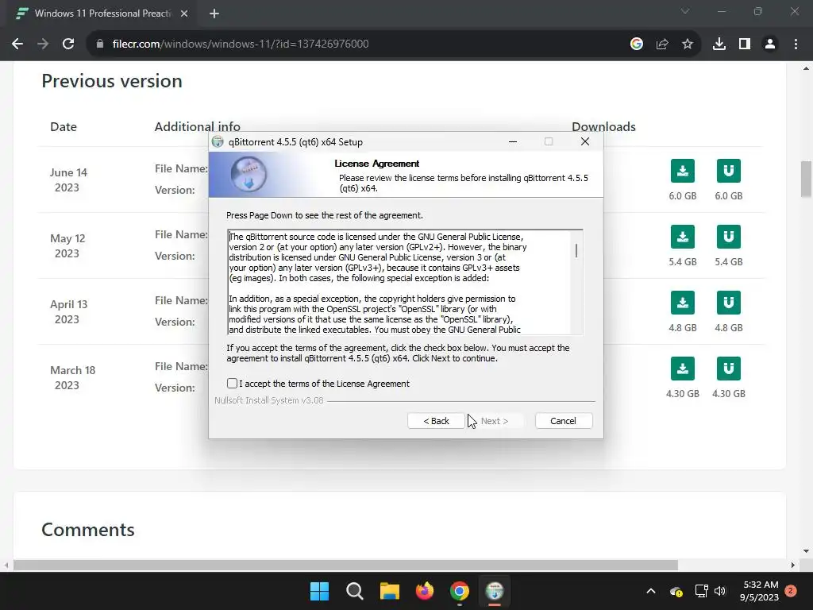Click OneDrive cloud tray icon

coord(676,591)
